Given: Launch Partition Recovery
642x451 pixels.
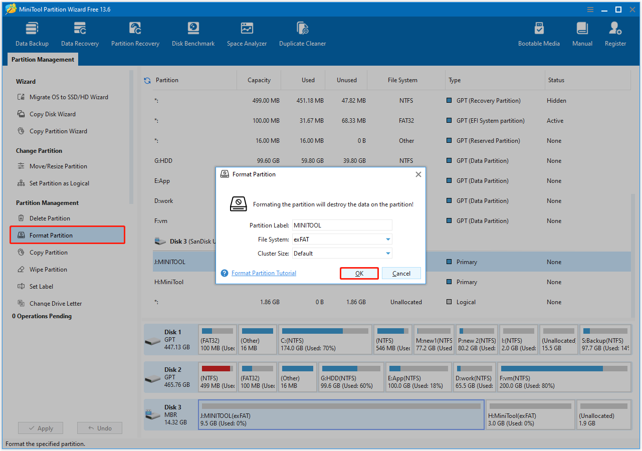Looking at the screenshot, I should tap(135, 33).
